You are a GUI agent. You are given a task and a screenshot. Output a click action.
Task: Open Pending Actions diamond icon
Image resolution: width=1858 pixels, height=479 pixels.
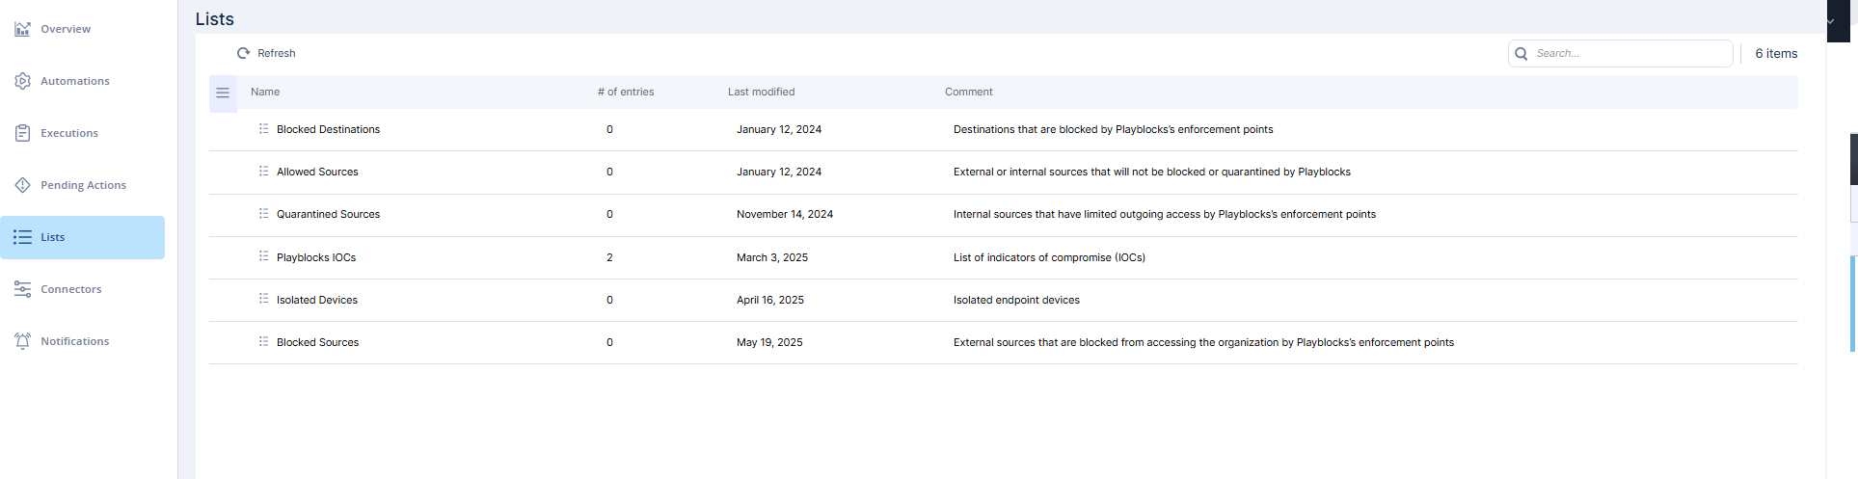[22, 185]
